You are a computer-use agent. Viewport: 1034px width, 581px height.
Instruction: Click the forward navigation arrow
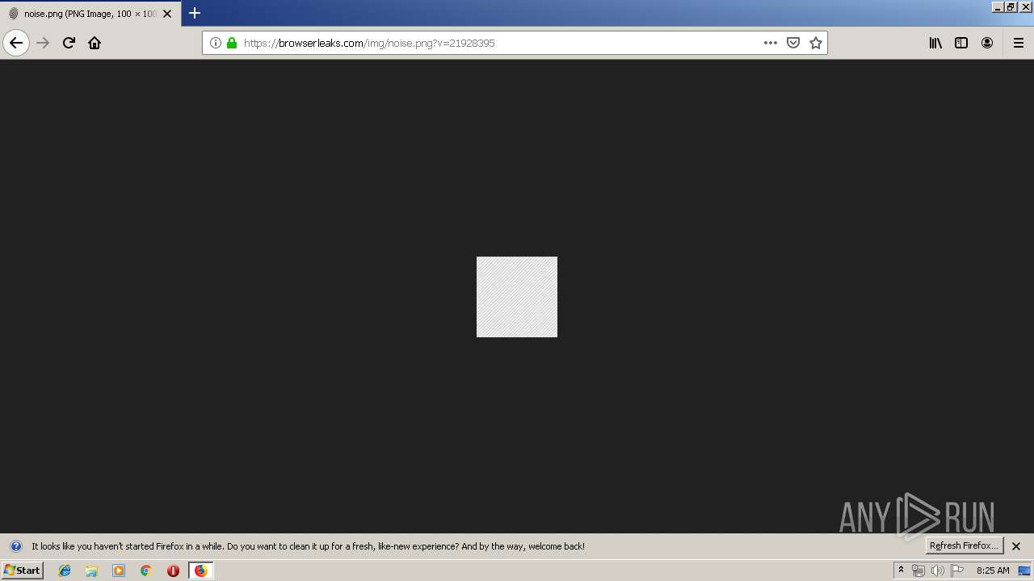pos(44,43)
